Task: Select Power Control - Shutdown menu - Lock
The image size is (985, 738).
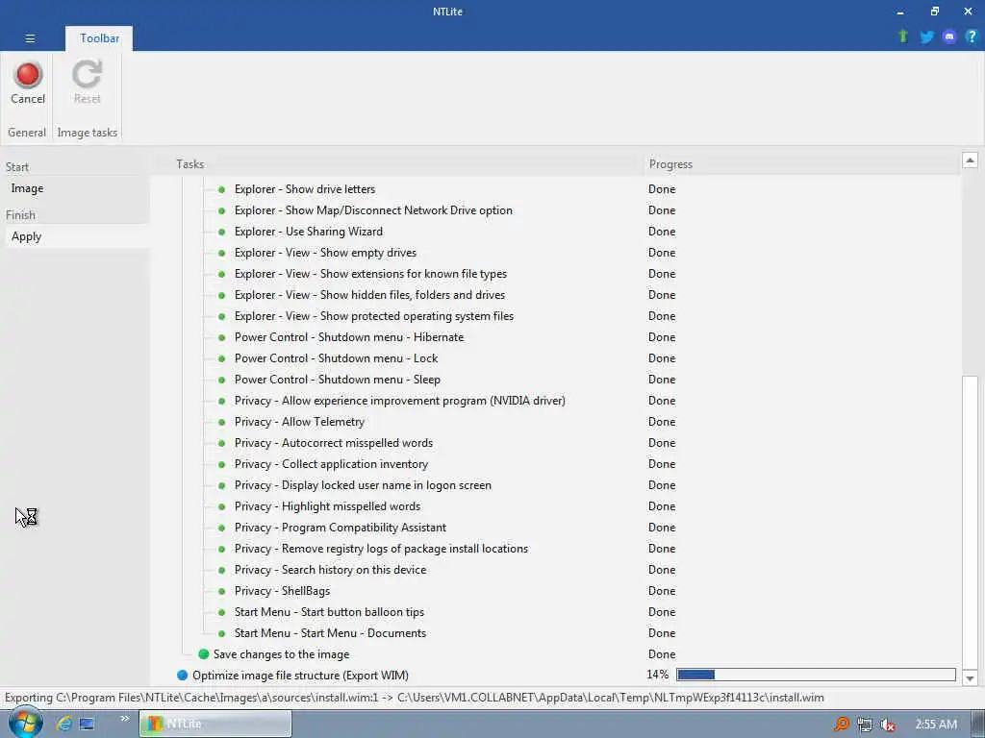Action: 336,358
